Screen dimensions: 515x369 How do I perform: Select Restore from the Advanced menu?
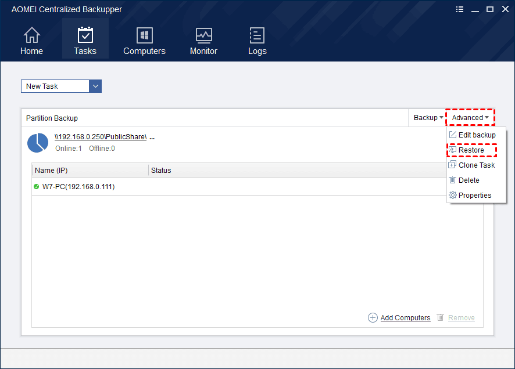coord(477,150)
